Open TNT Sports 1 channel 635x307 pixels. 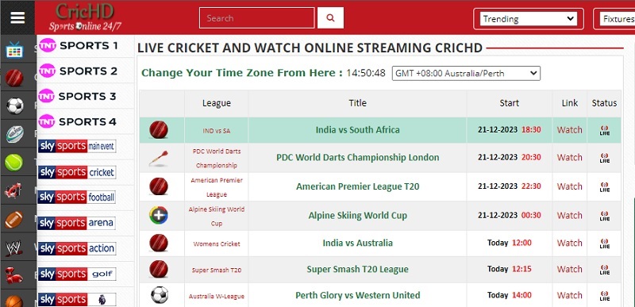pyautogui.click(x=79, y=46)
